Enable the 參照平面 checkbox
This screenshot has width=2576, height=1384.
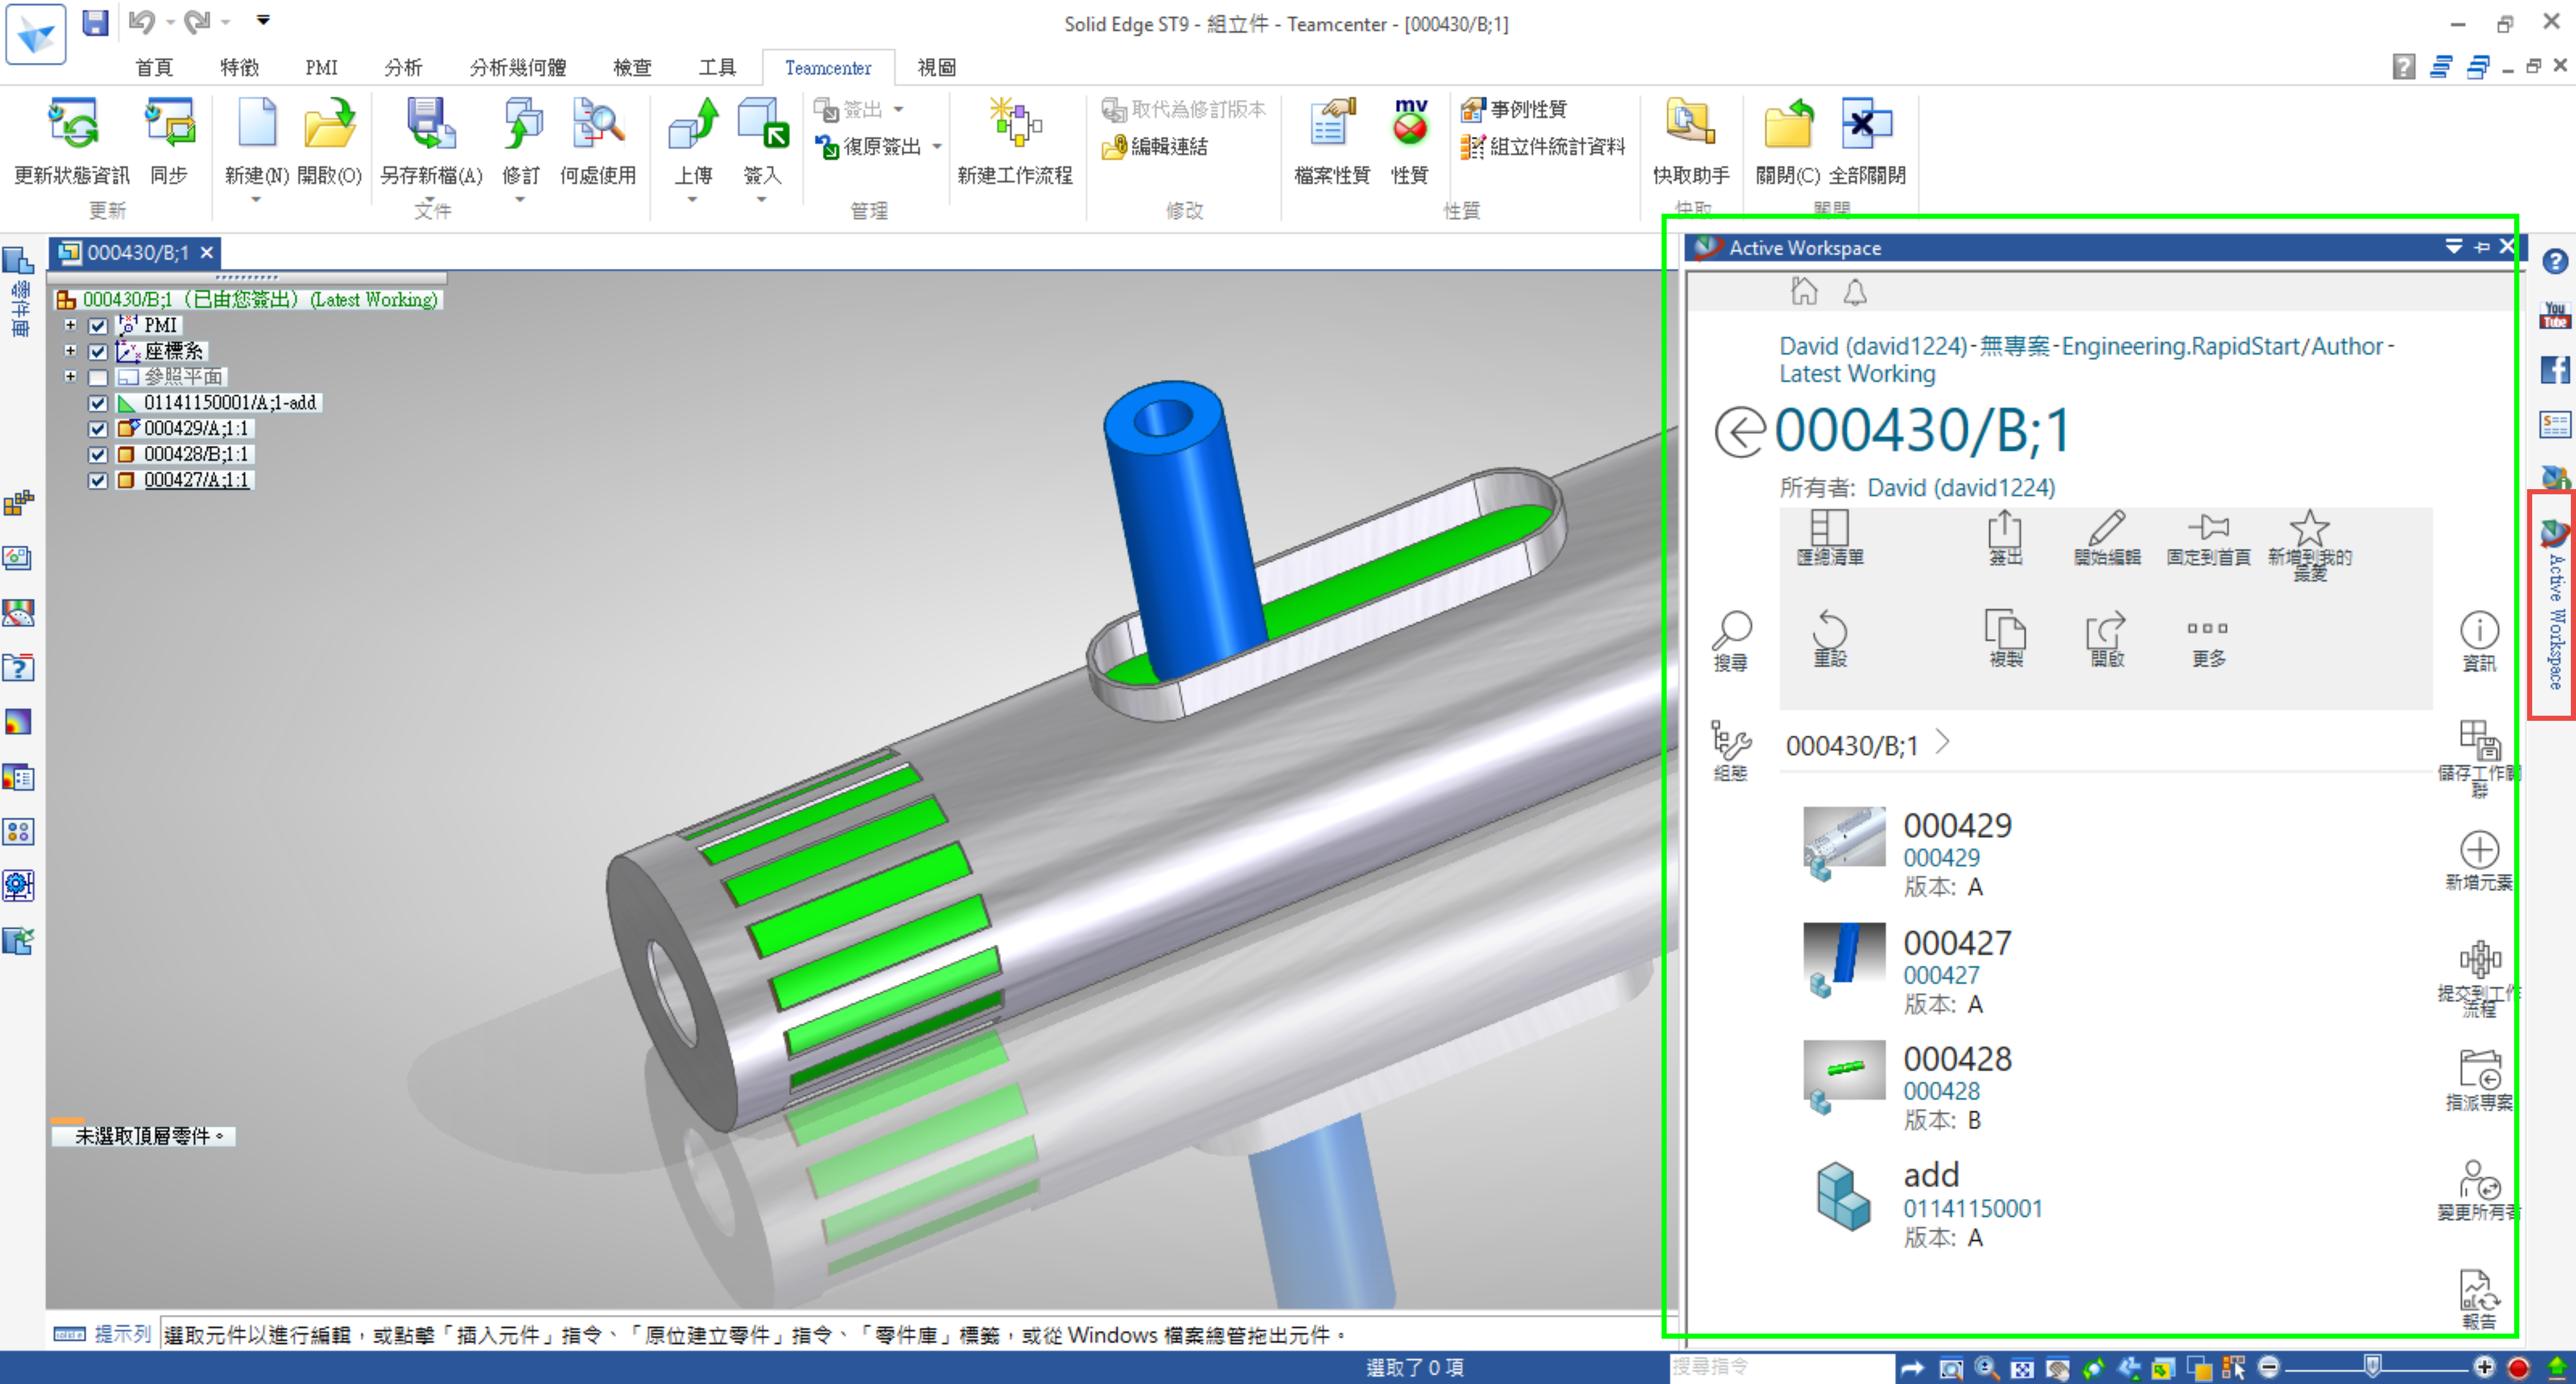(x=98, y=378)
